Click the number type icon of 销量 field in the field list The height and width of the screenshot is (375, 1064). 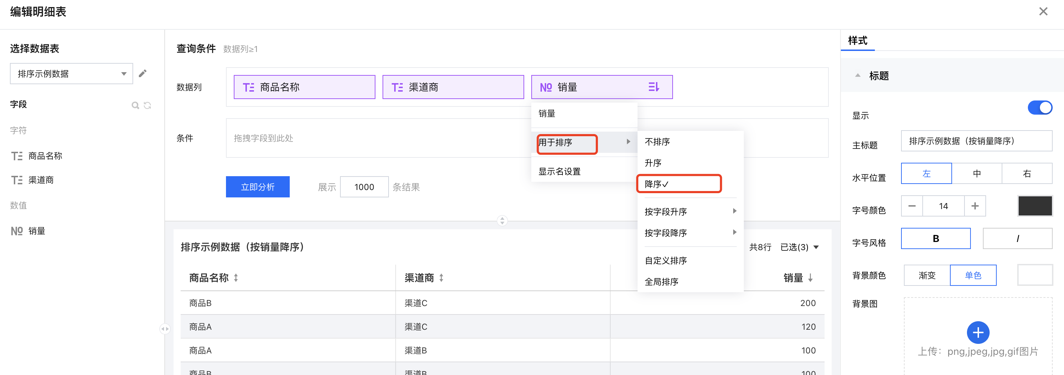coord(17,231)
